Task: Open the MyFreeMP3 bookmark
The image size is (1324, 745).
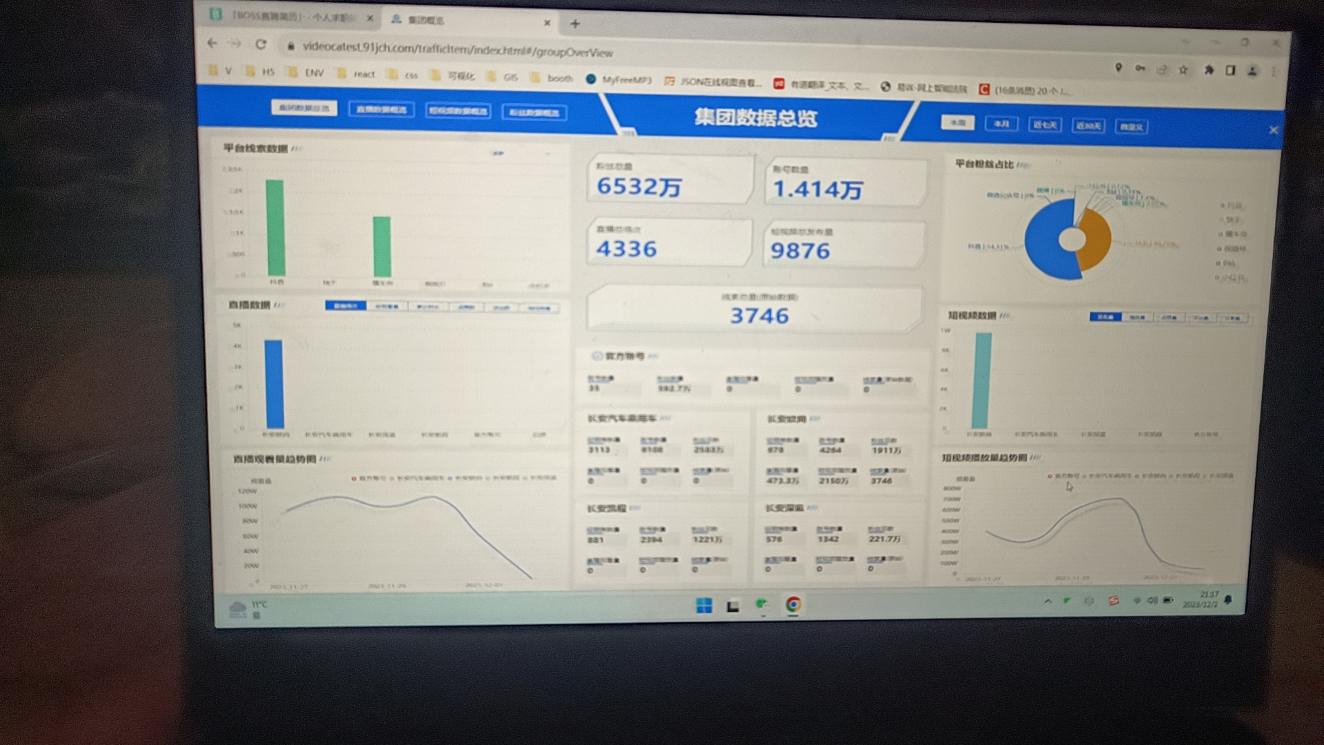Action: tap(619, 79)
